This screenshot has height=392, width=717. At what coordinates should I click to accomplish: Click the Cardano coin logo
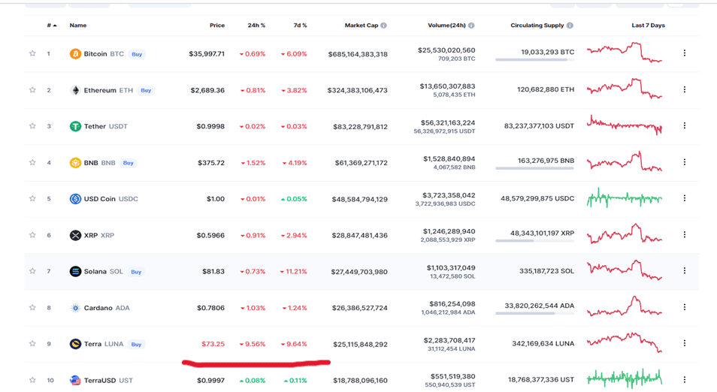pos(75,308)
